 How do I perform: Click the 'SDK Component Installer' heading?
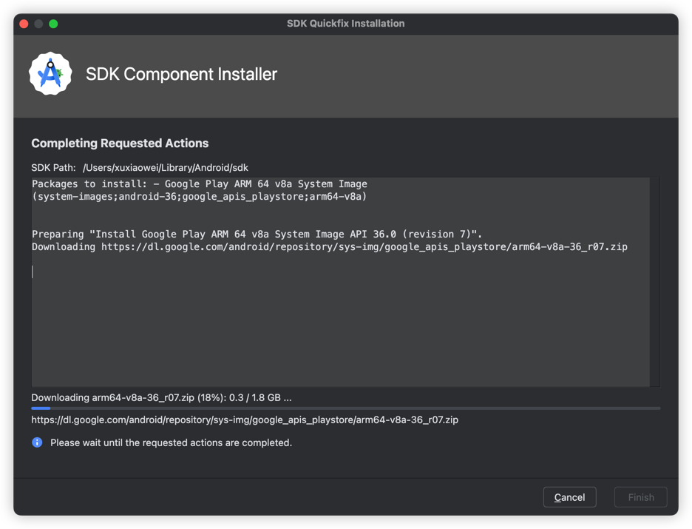coord(181,74)
